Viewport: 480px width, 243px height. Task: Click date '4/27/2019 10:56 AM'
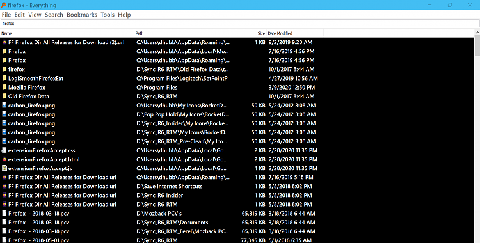point(293,79)
